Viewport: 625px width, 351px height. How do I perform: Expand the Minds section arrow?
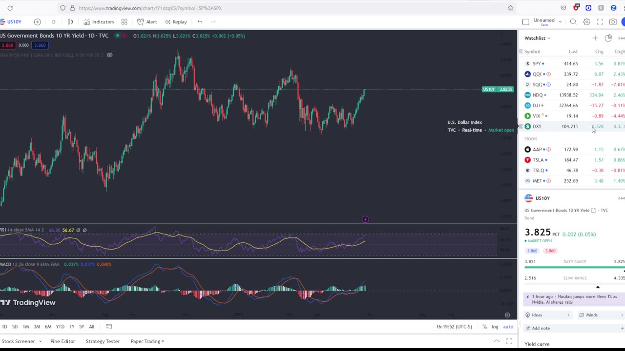click(x=622, y=315)
